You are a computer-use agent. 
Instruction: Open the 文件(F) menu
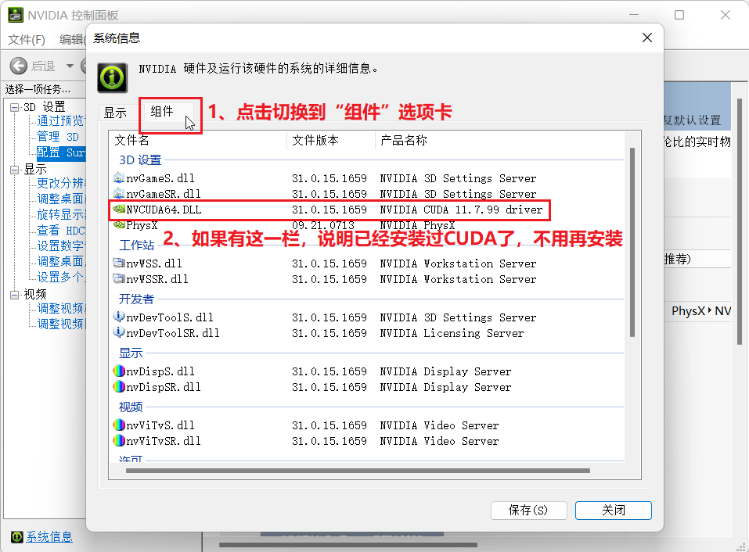tap(27, 40)
